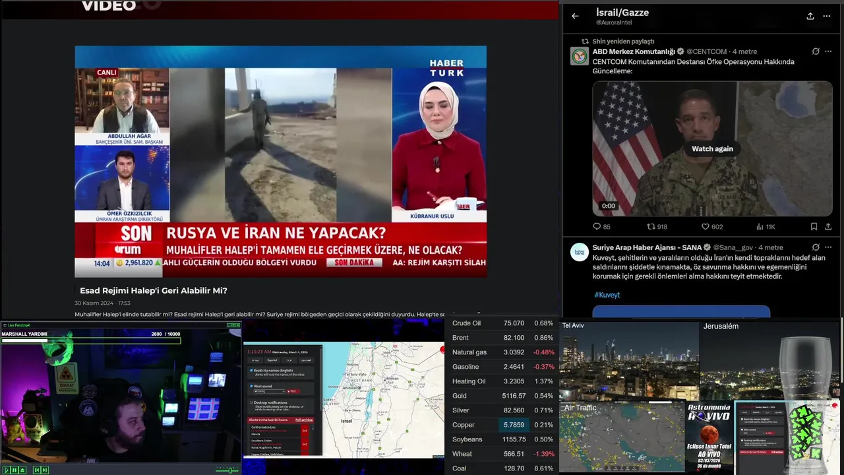Select the first language tab in alert panel
The height and width of the screenshot is (475, 844).
[255, 360]
